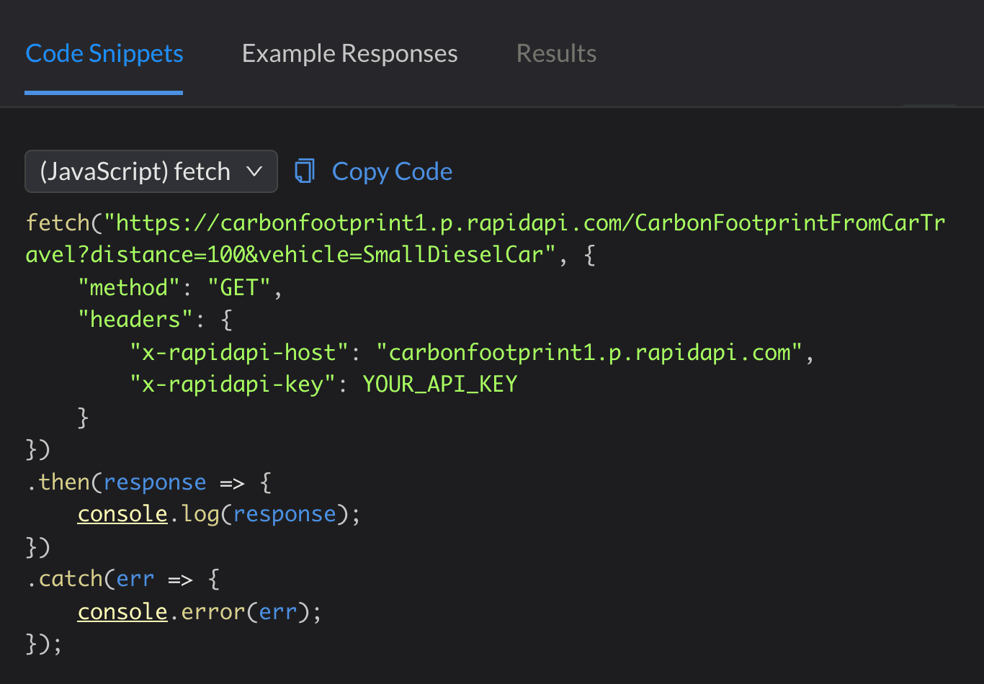Open the Example Responses tab
984x684 pixels.
[349, 54]
